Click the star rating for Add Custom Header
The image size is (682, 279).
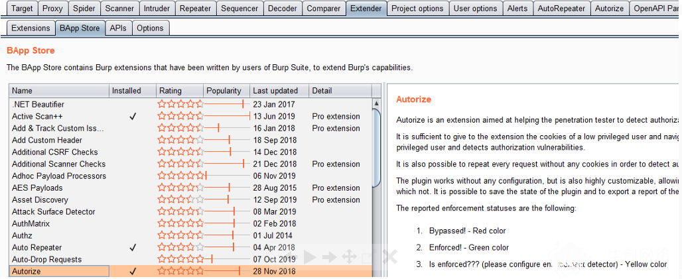pos(180,140)
